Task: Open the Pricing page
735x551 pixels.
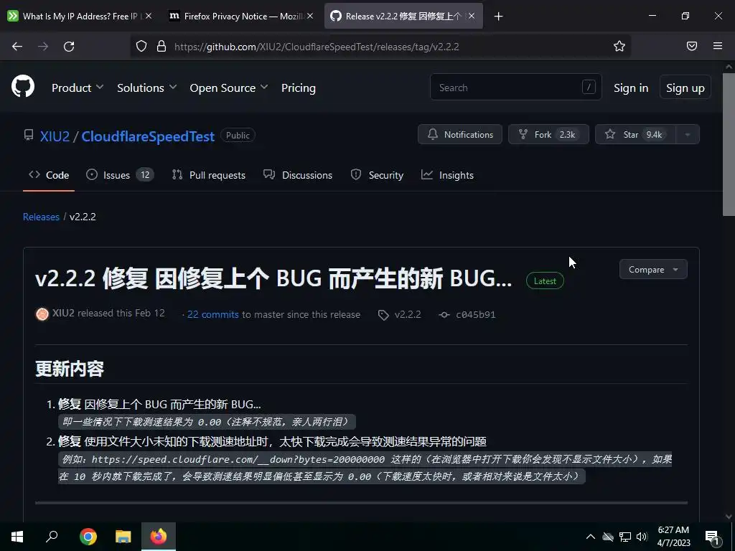Action: (x=298, y=88)
